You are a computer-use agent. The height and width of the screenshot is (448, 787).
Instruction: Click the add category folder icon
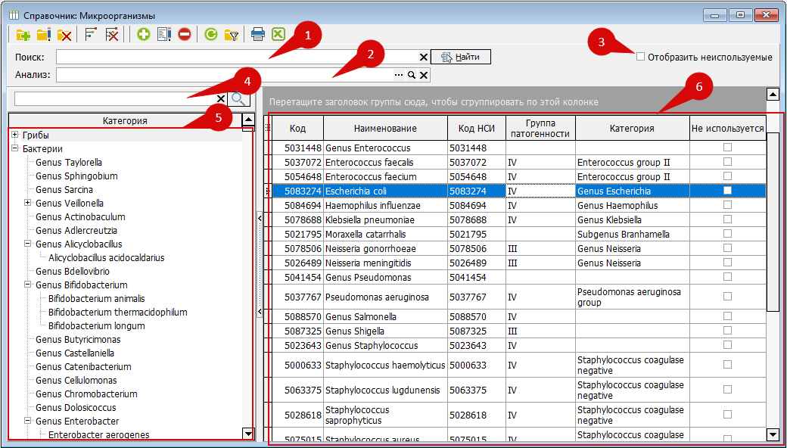[23, 35]
